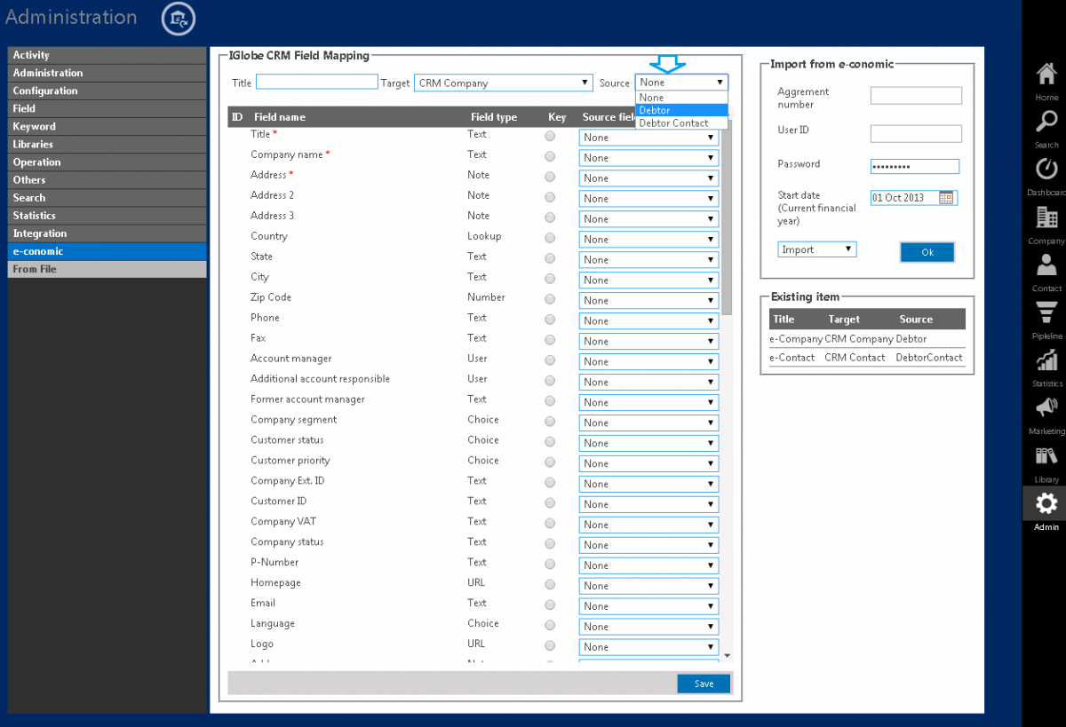Open the Marketing megaphone icon
The image size is (1066, 727).
1046,408
